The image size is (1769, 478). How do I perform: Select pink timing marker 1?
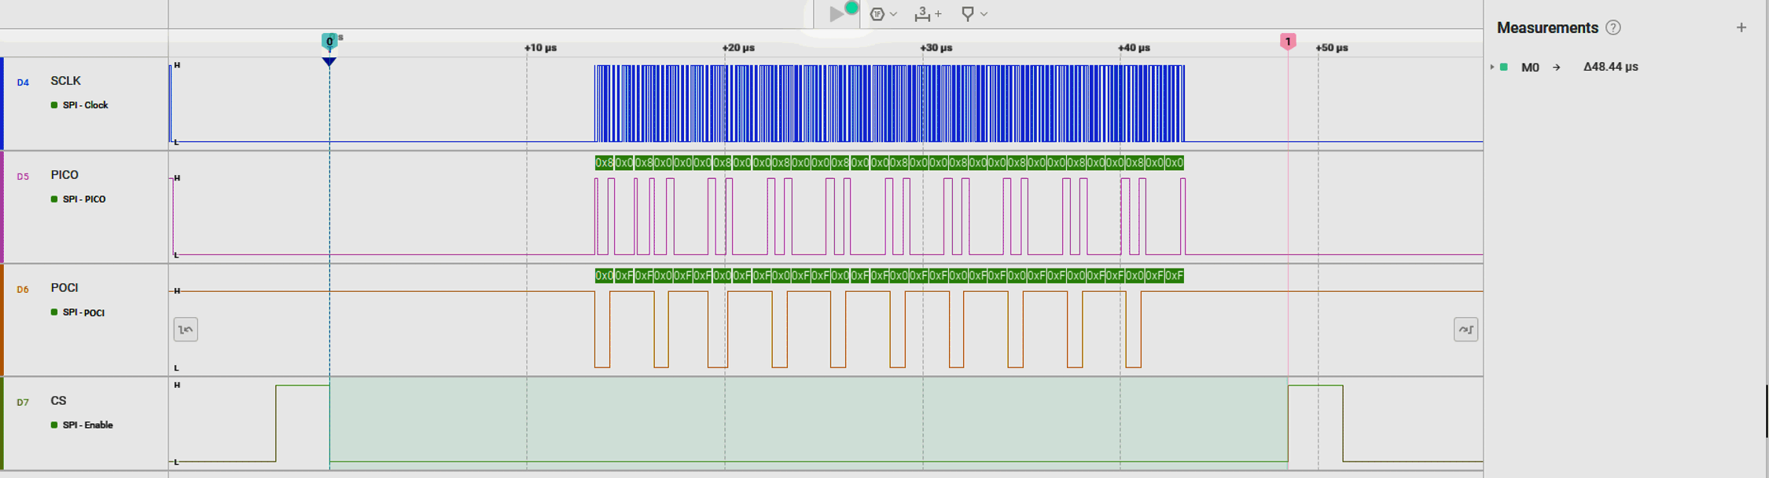pyautogui.click(x=1288, y=42)
